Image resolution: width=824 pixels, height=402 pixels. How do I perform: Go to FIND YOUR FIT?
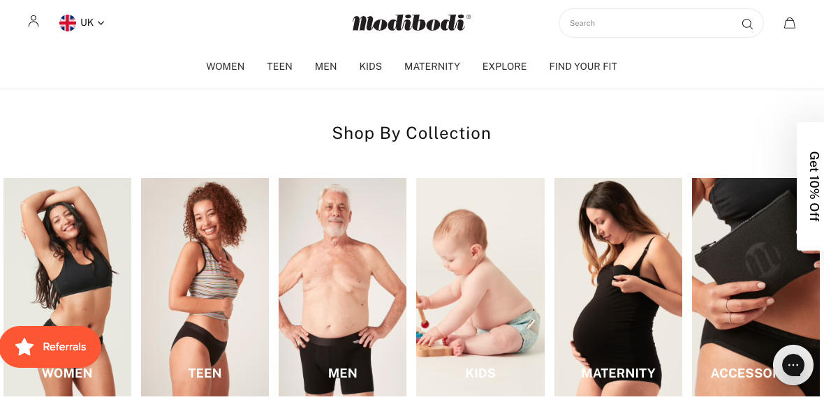[583, 67]
